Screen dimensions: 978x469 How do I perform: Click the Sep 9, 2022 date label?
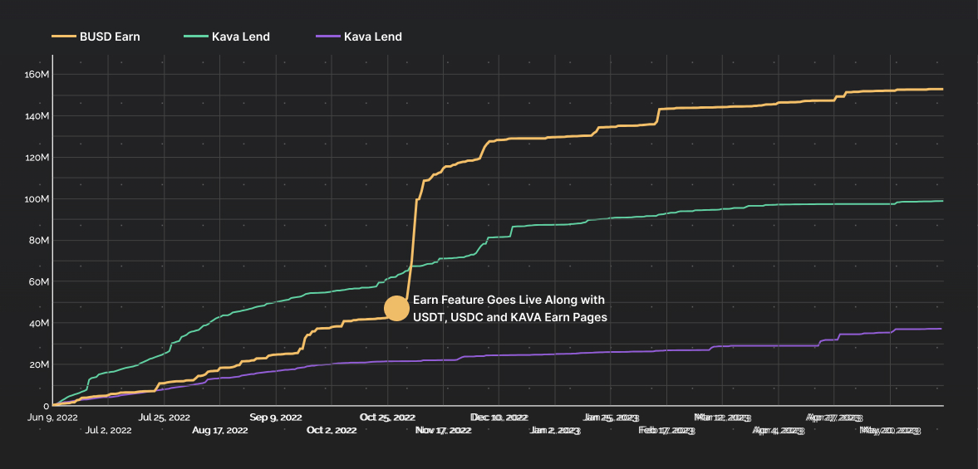coord(275,417)
